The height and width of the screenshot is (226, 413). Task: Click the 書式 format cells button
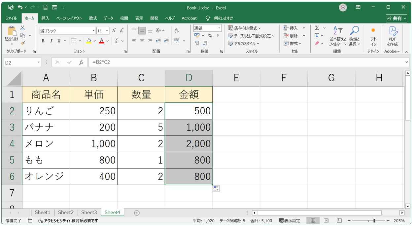pos(293,43)
